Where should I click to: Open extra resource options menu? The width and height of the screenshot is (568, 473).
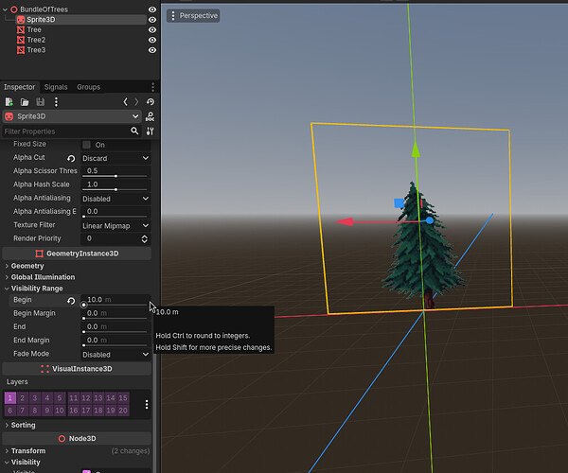56,102
